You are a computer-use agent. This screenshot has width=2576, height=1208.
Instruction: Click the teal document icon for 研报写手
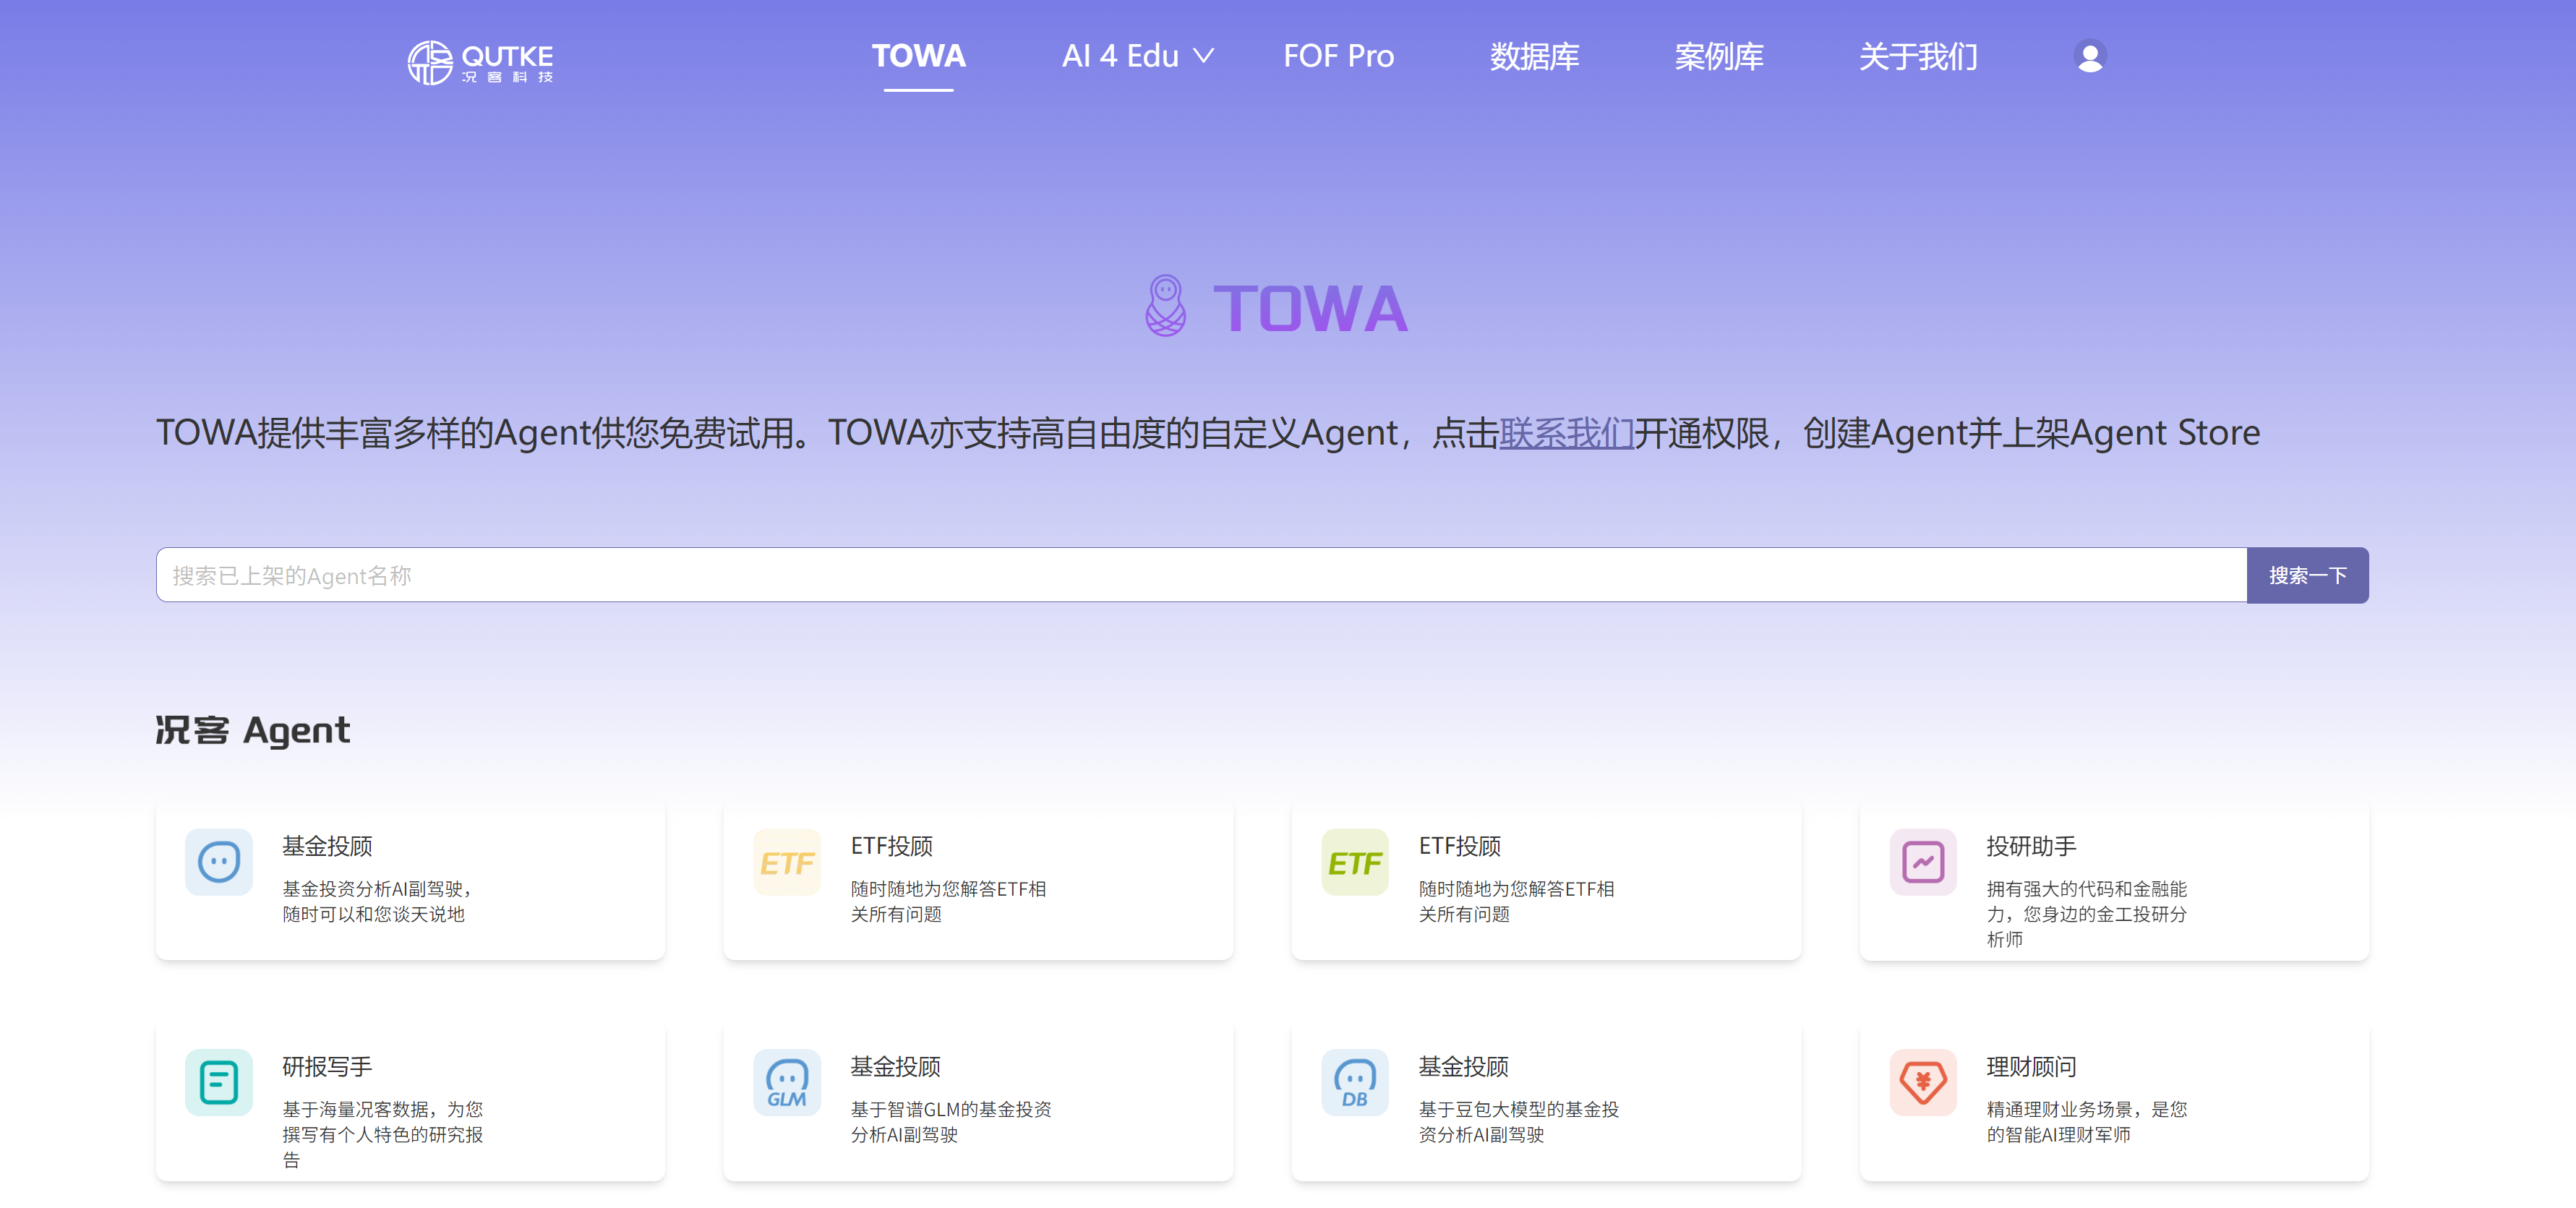[x=219, y=1082]
